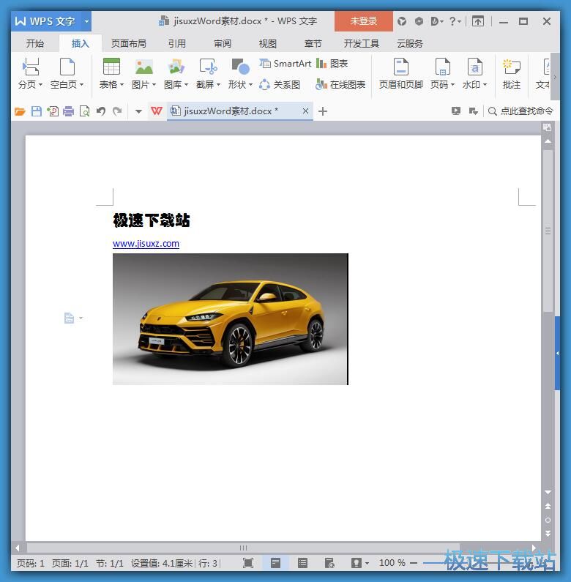Decrease zoom with the minus button

click(414, 563)
